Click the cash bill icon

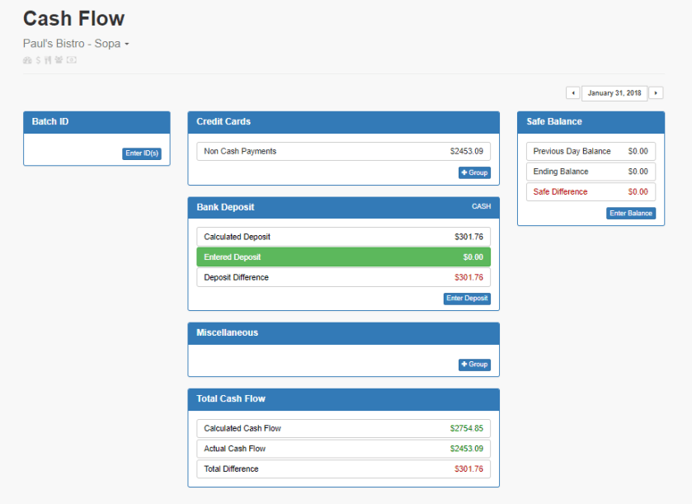(71, 59)
